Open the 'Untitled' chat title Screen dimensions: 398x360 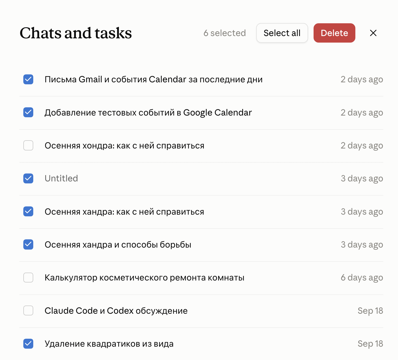61,178
